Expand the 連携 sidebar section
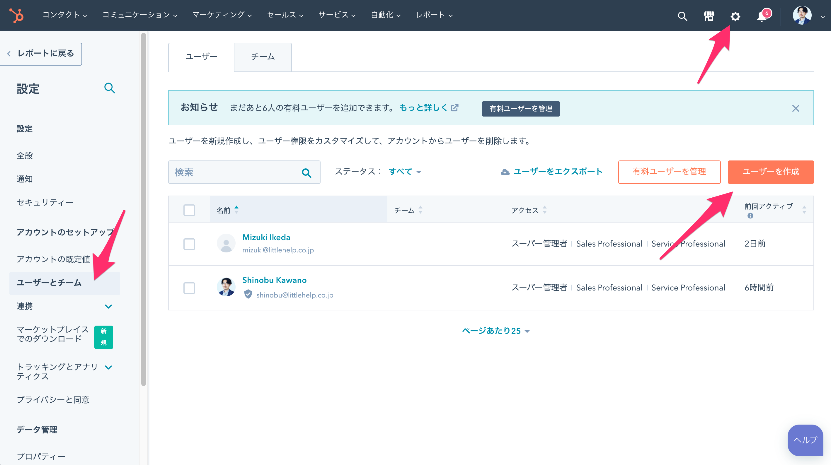This screenshot has width=831, height=465. click(x=108, y=306)
